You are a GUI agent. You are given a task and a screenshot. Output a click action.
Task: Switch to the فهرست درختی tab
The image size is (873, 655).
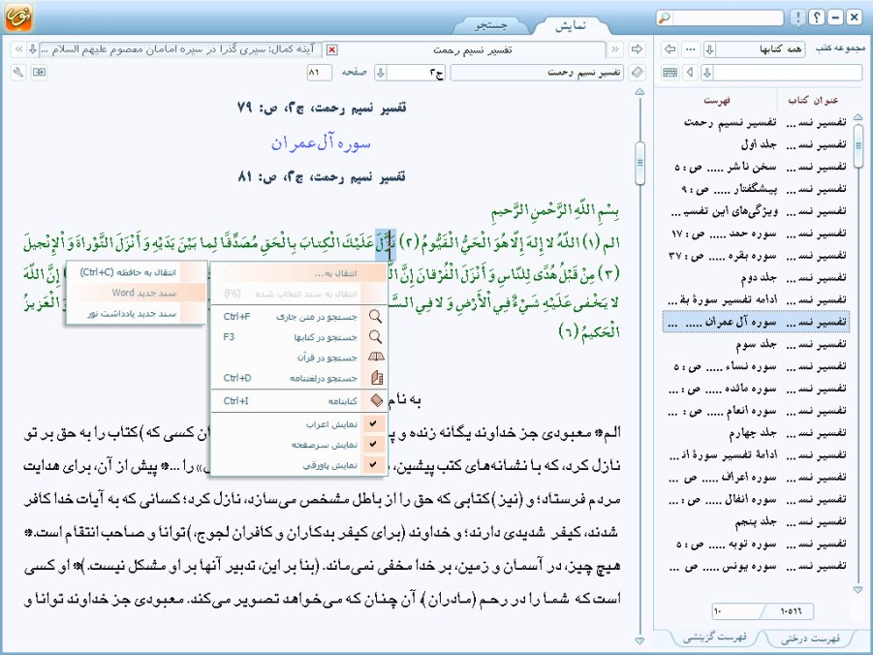pos(810,639)
